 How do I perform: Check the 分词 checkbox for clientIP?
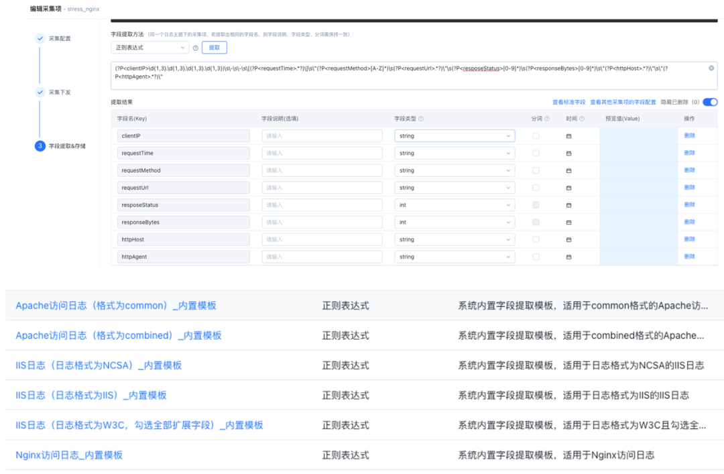pos(536,136)
